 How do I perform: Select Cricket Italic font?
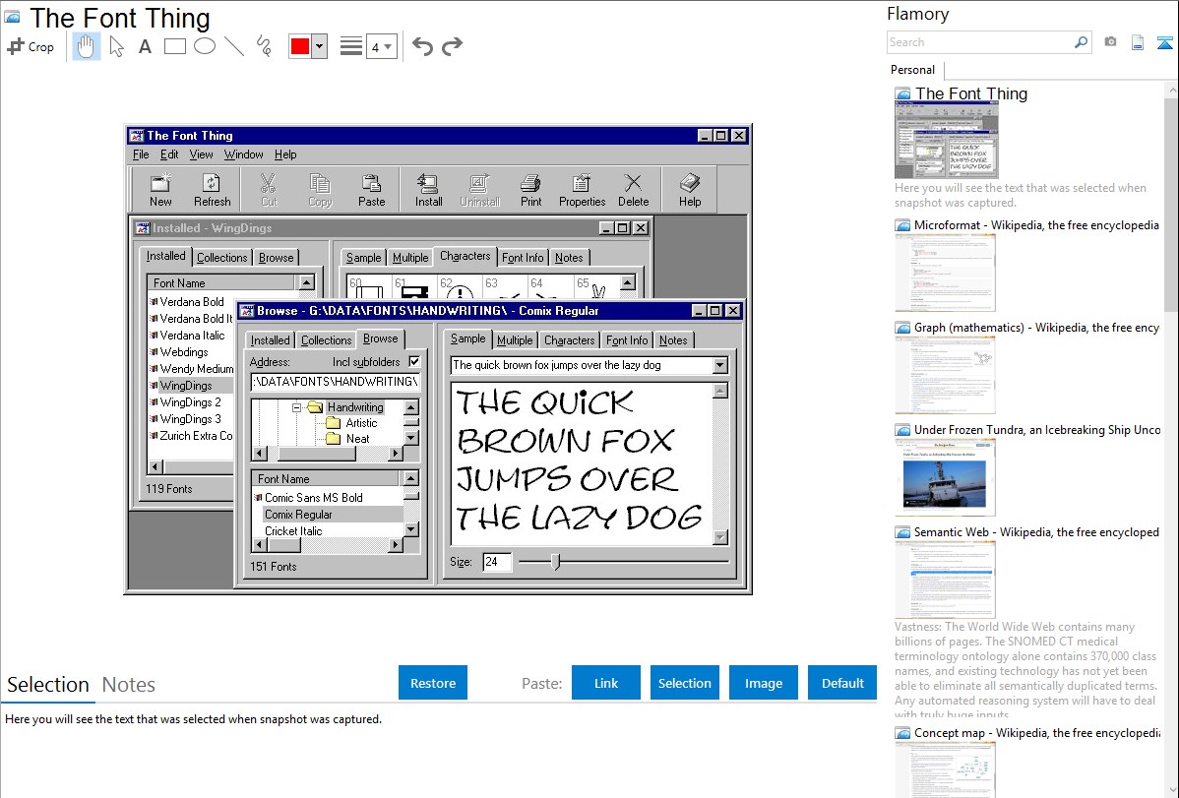[x=293, y=531]
